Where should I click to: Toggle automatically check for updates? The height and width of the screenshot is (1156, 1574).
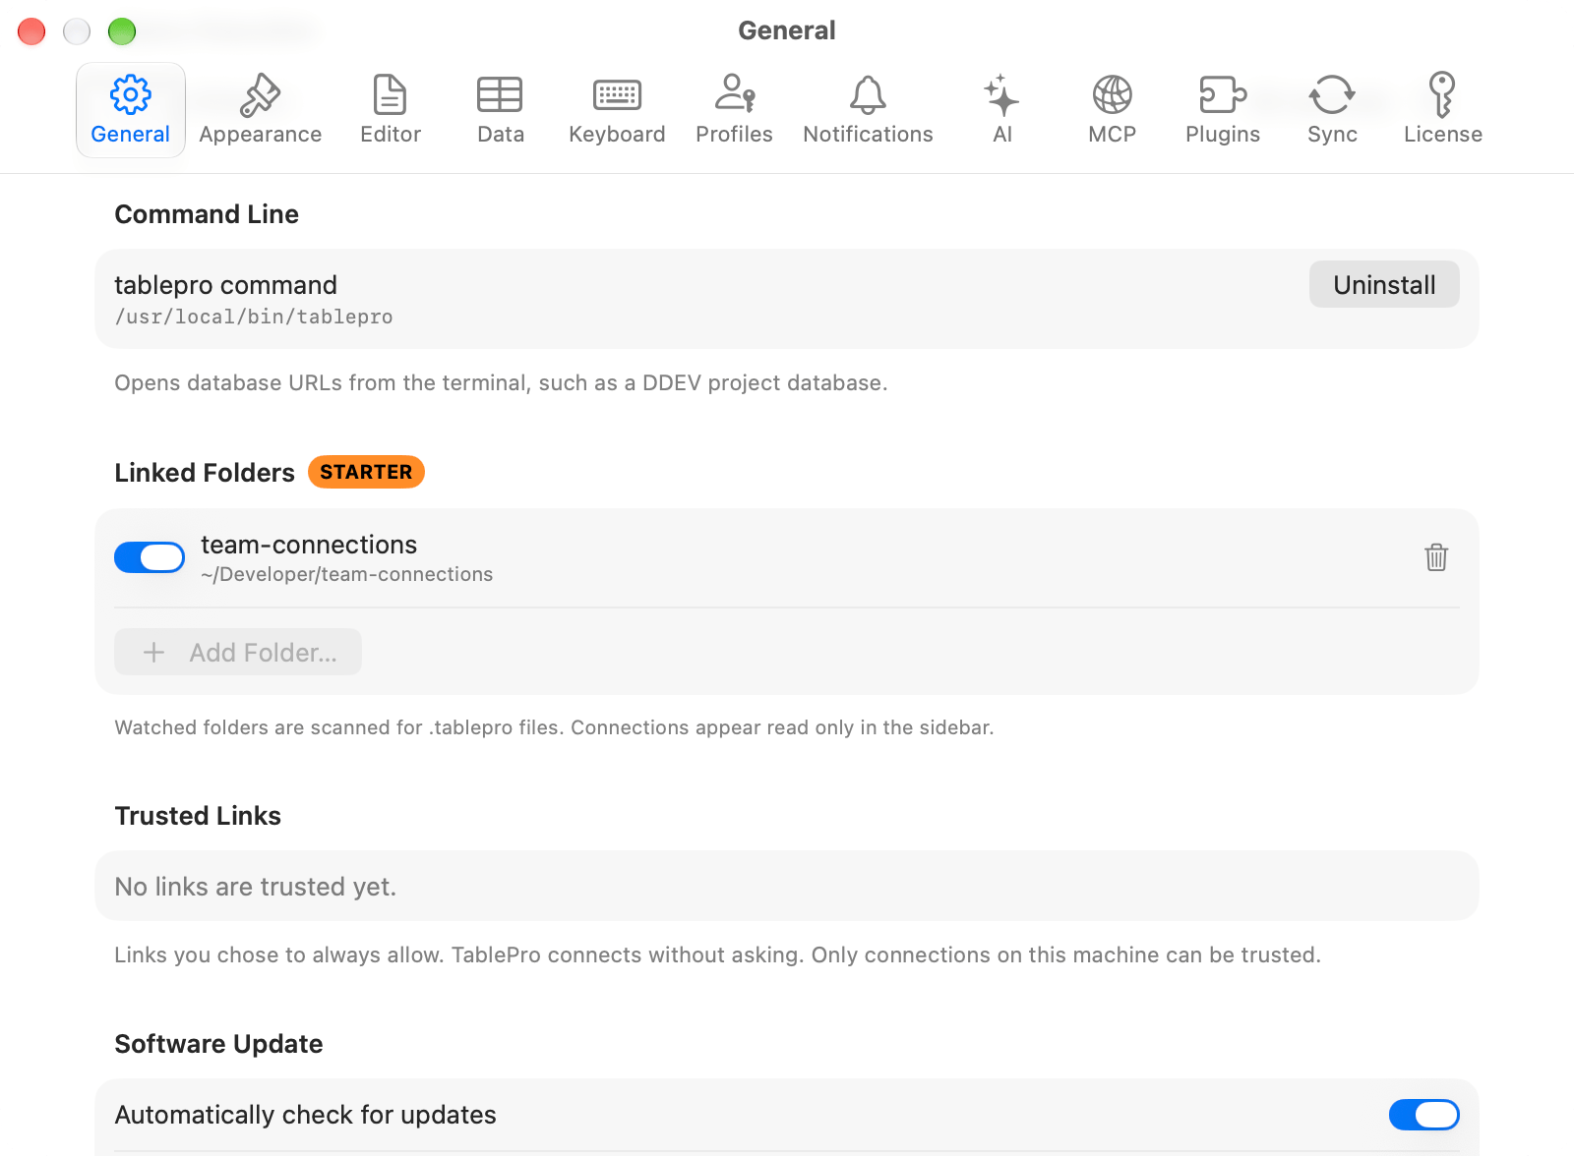point(1423,1115)
